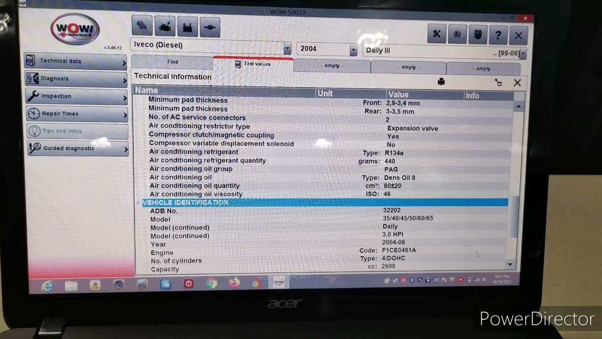Select the second empty tab

pyautogui.click(x=409, y=67)
